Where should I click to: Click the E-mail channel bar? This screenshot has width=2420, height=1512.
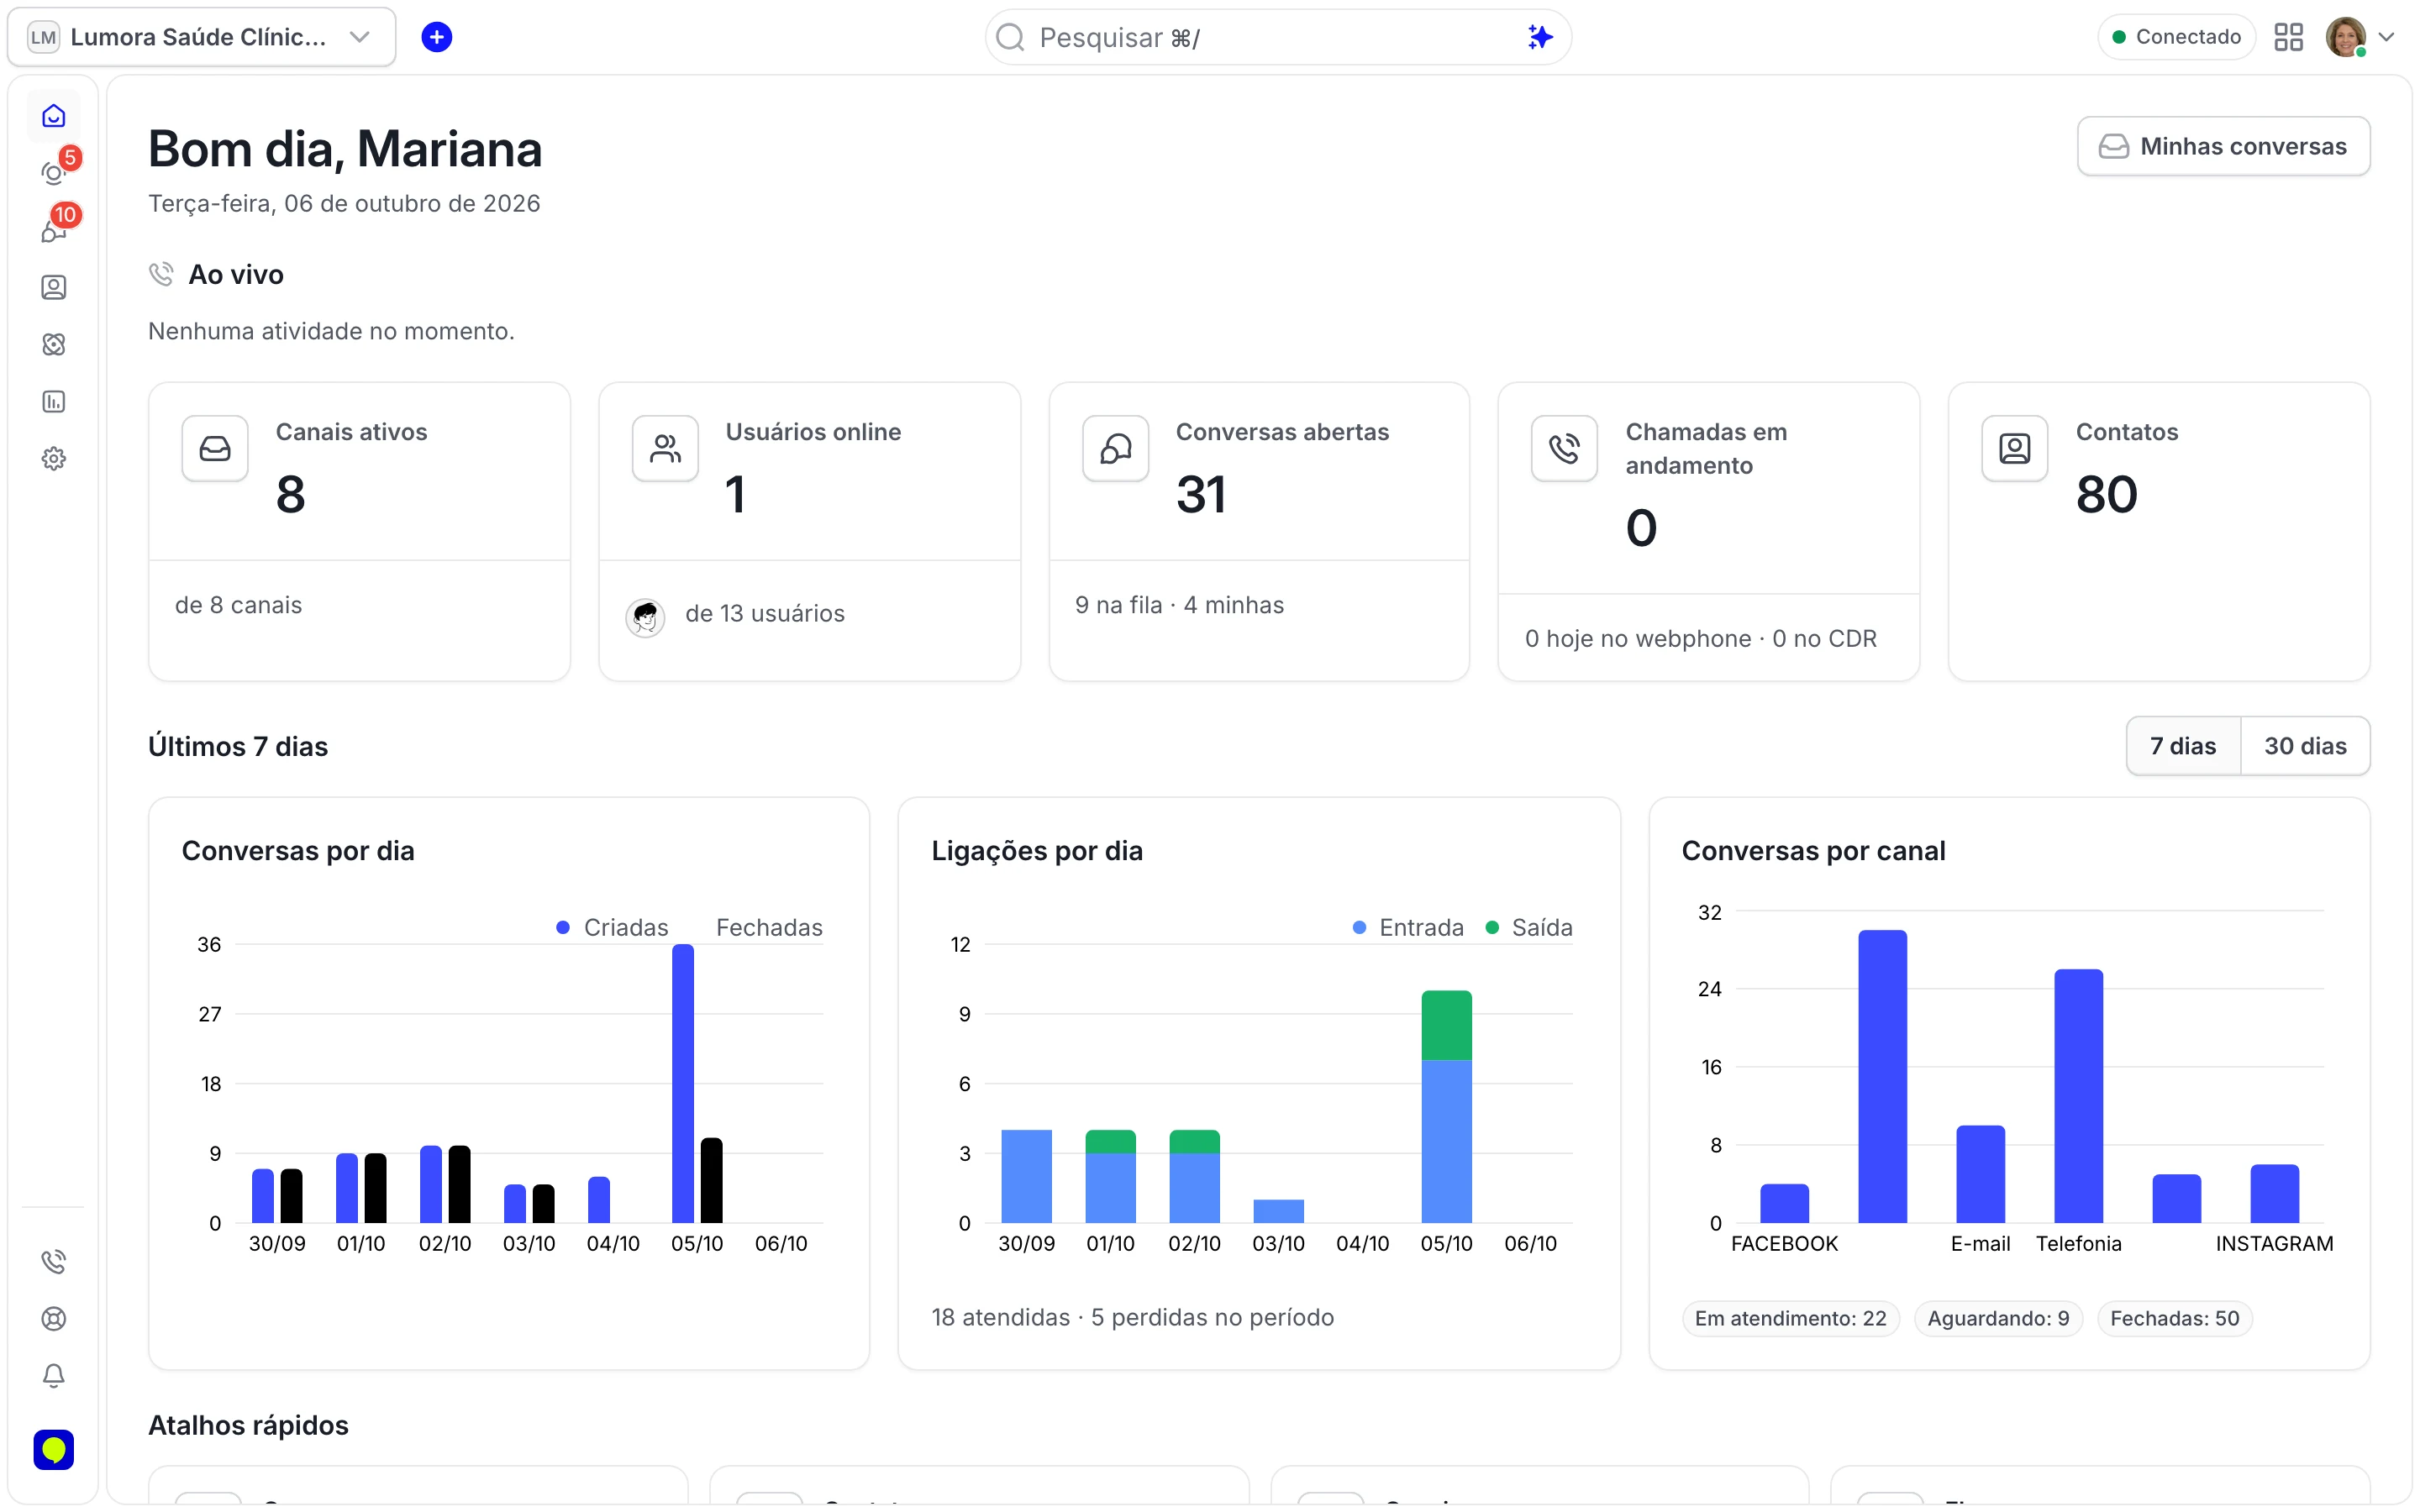(1980, 1174)
